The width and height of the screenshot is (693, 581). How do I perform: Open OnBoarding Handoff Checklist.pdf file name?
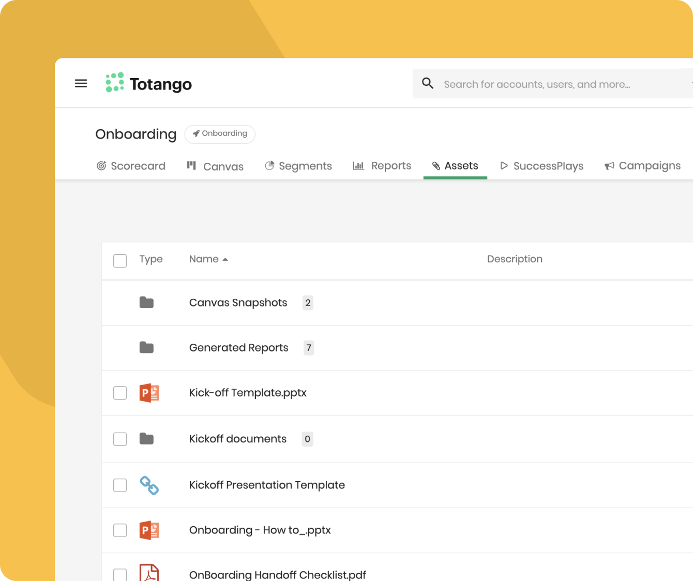(278, 575)
